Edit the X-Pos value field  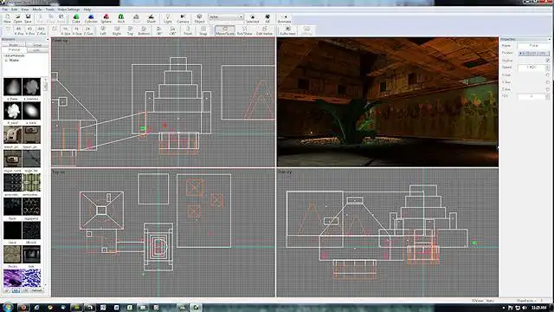19,29
